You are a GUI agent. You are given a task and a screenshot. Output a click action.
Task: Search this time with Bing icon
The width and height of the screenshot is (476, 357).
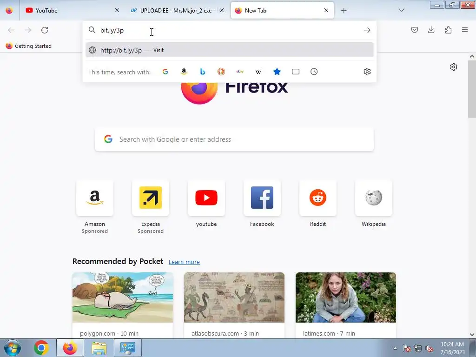pyautogui.click(x=203, y=72)
